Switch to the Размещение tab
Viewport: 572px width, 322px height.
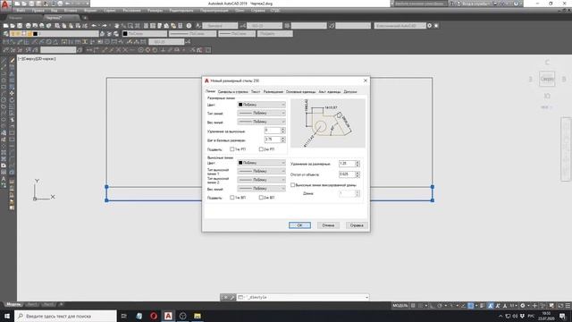[273, 91]
